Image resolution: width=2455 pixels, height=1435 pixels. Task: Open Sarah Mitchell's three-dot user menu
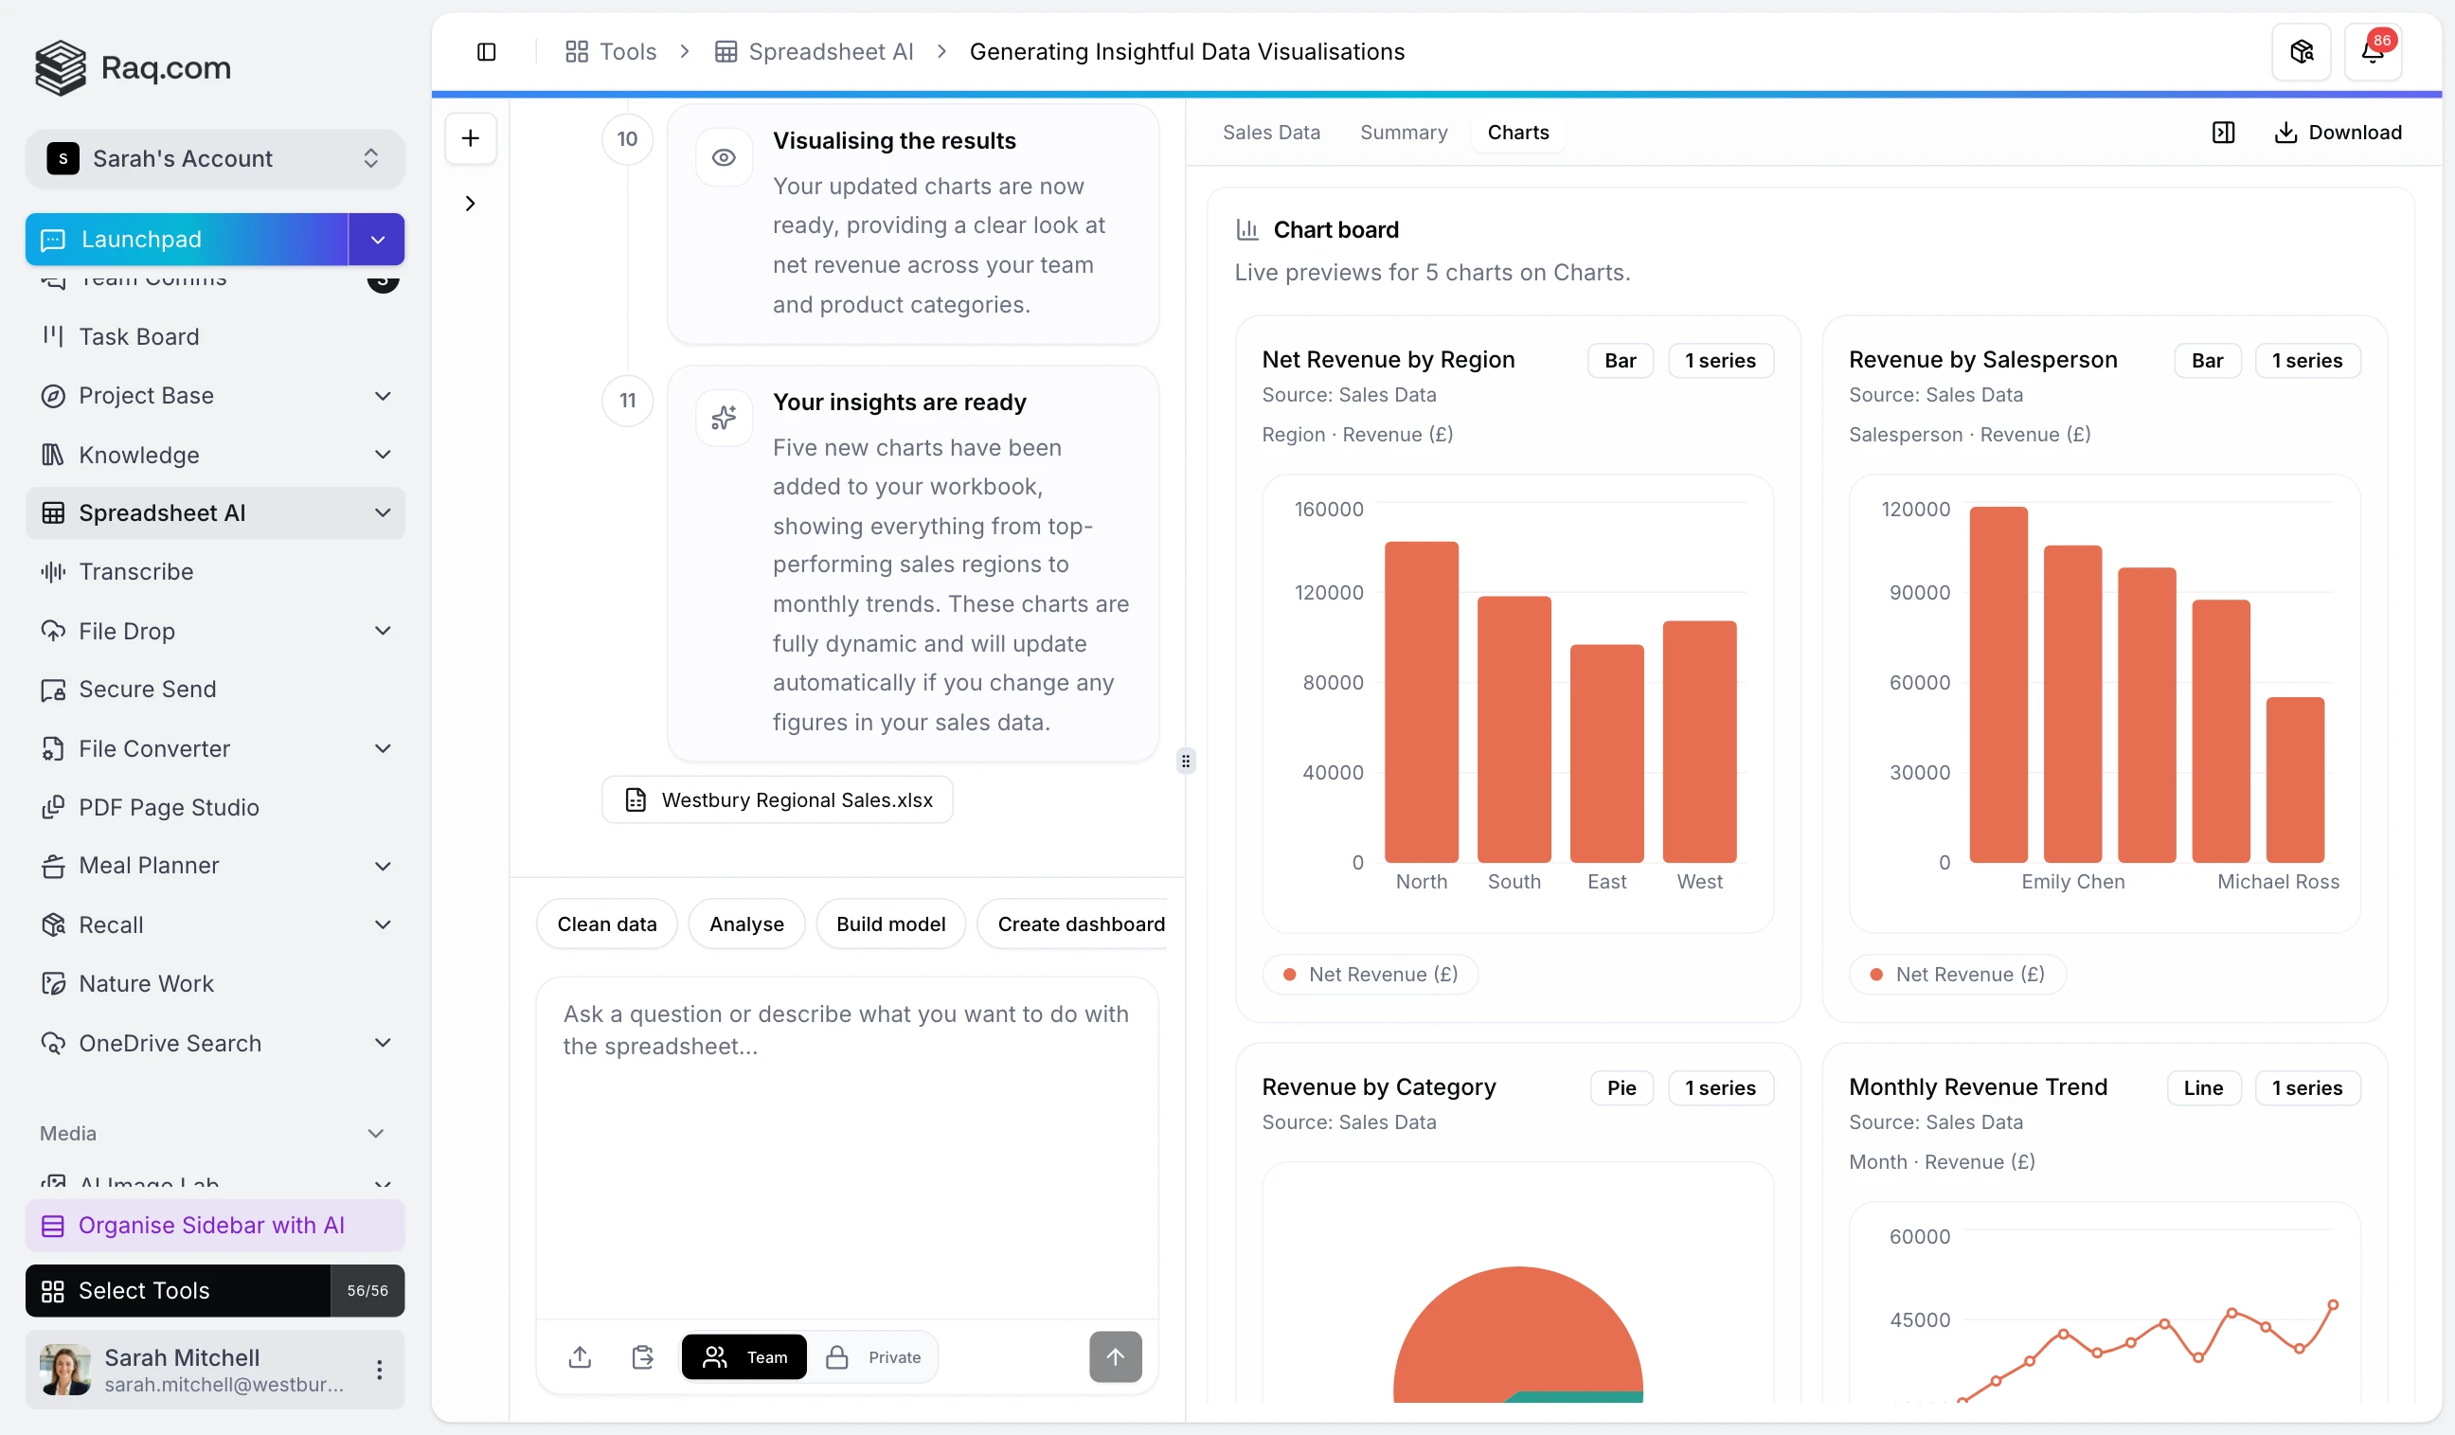[x=379, y=1370]
